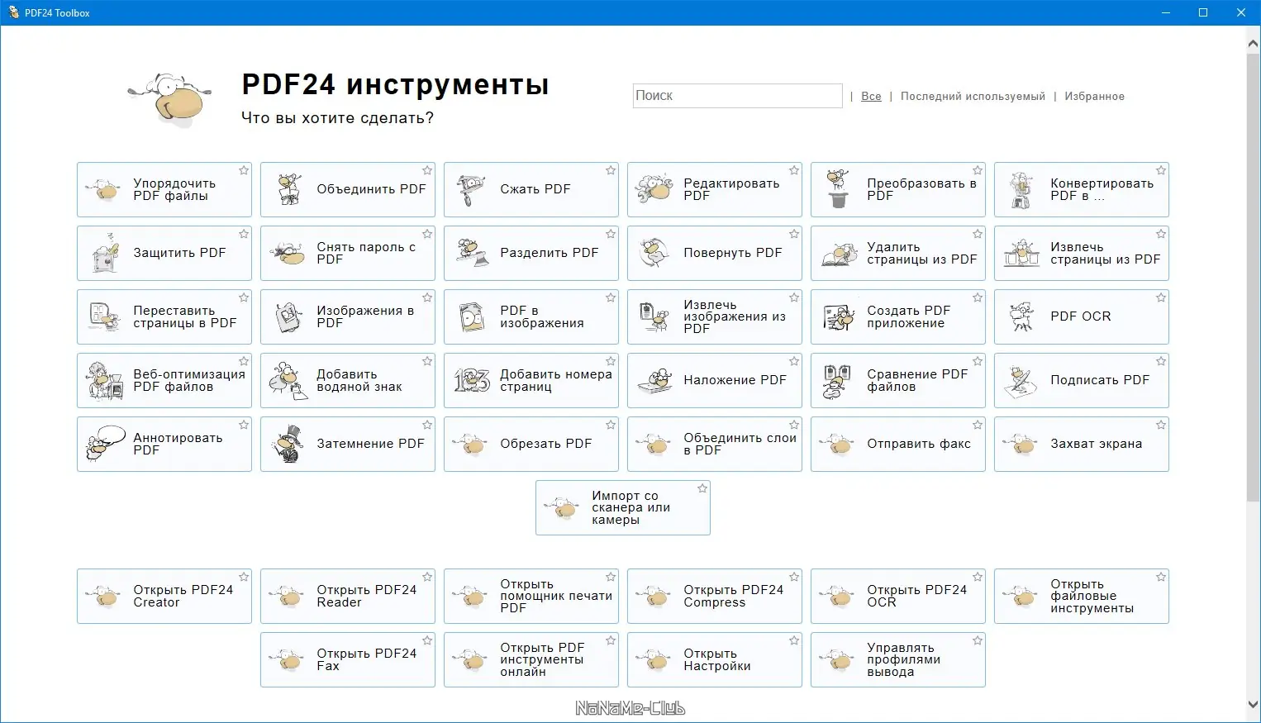Favorite Открыть PDF24 Creator with its star

coord(244,578)
